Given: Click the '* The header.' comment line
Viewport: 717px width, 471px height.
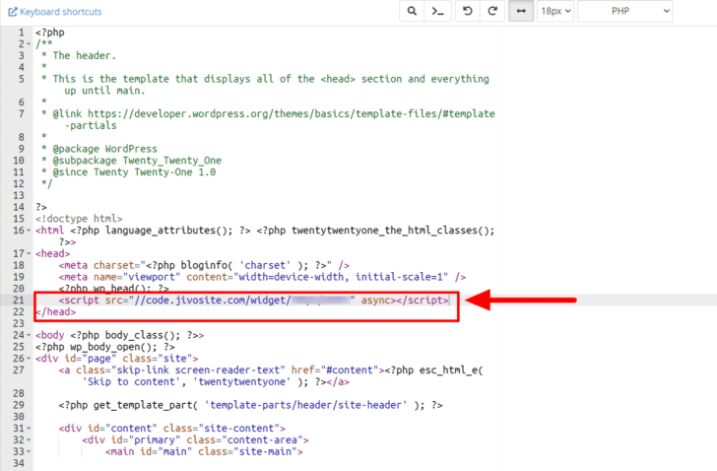Looking at the screenshot, I should [79, 56].
